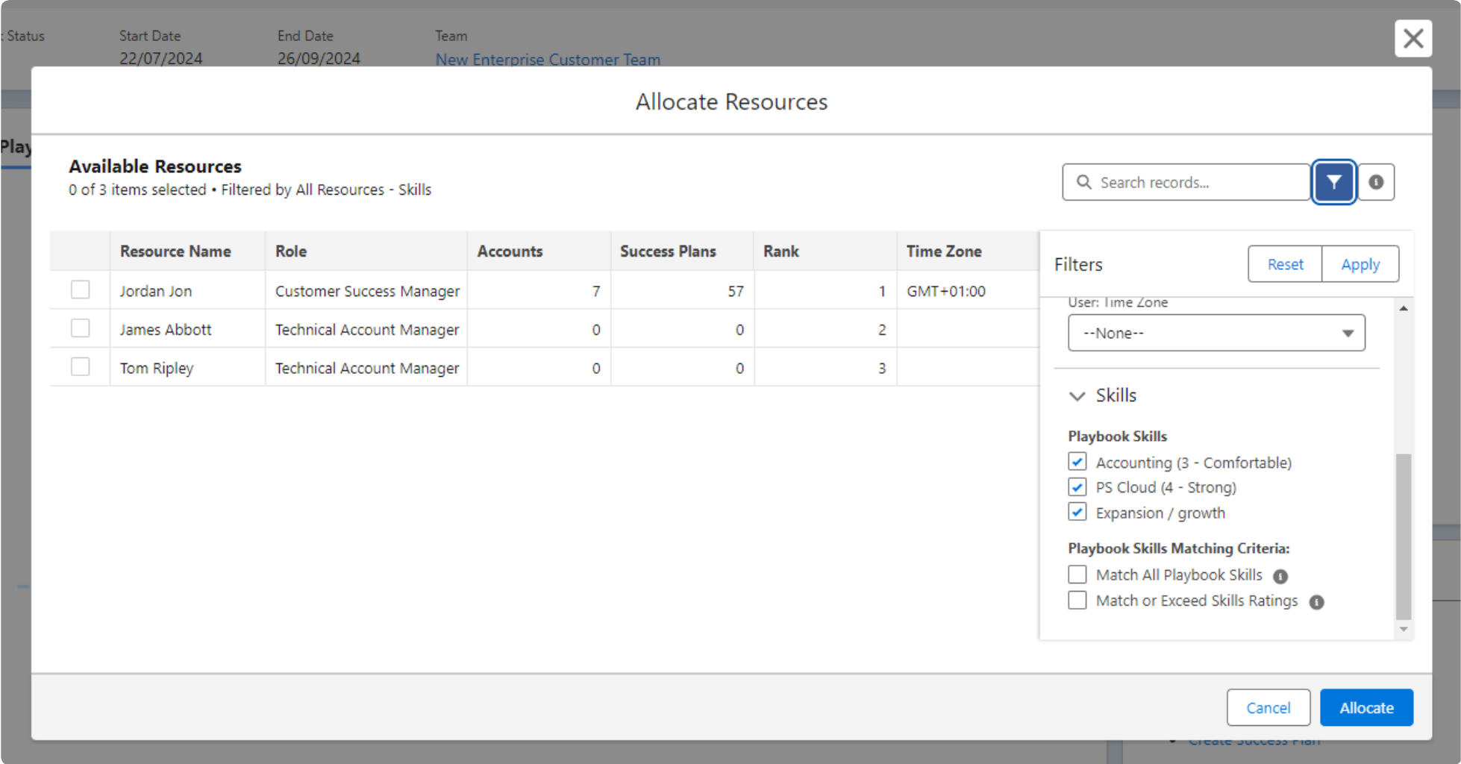Select Tom Ripley's resource checkbox
Screen dimensions: 1461x764
coord(80,366)
